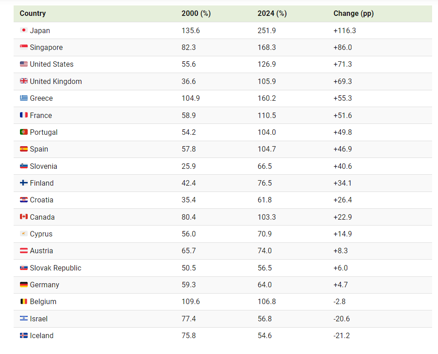Viewport: 438px width, 354px height.
Task: Sort by the 2000 (%) column header
Action: (x=196, y=14)
